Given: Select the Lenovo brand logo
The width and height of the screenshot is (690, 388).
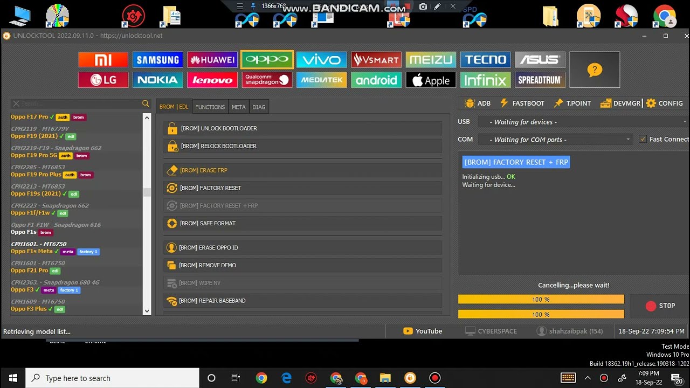Looking at the screenshot, I should coord(212,80).
